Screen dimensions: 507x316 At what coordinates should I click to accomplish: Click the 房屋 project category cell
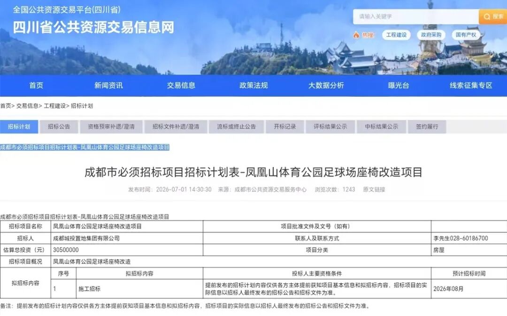click(x=469, y=250)
